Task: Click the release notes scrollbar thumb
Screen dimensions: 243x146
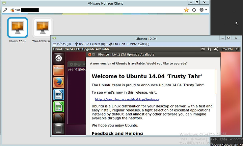Action: click(x=216, y=82)
